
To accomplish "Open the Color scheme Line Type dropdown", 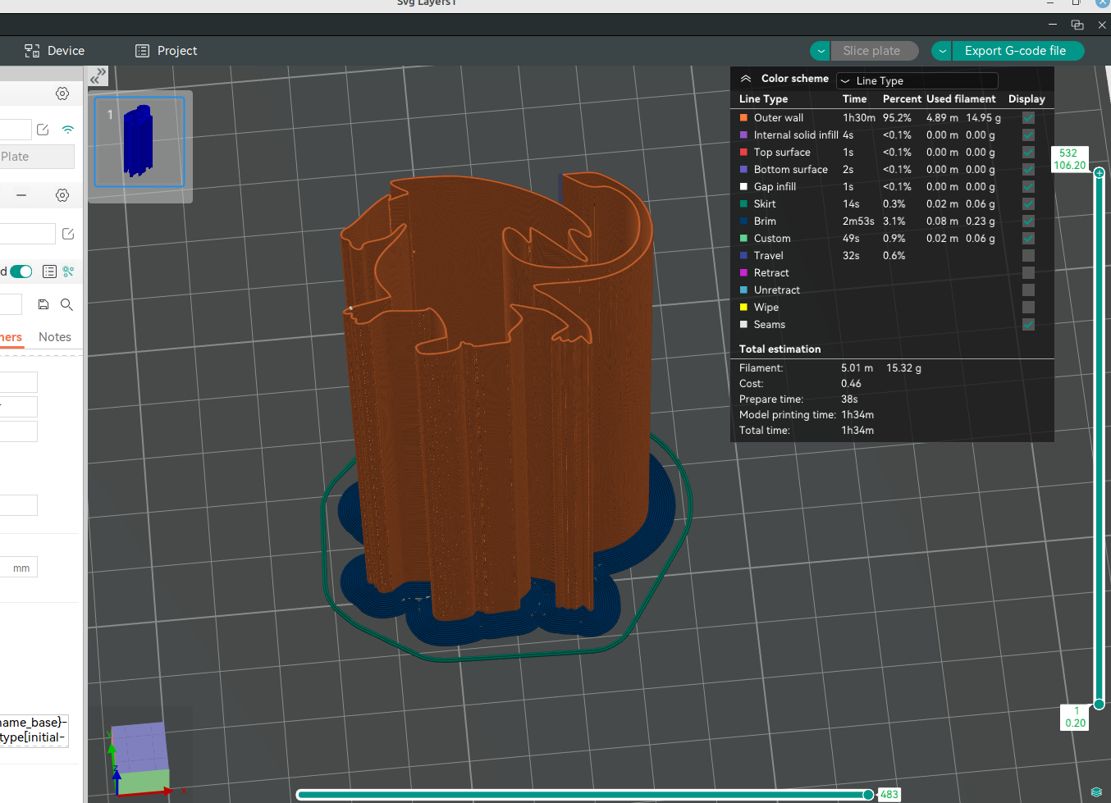I will pyautogui.click(x=917, y=80).
